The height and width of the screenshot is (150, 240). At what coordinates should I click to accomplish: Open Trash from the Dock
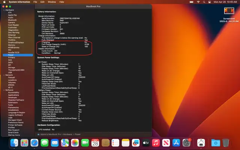coord(226,143)
